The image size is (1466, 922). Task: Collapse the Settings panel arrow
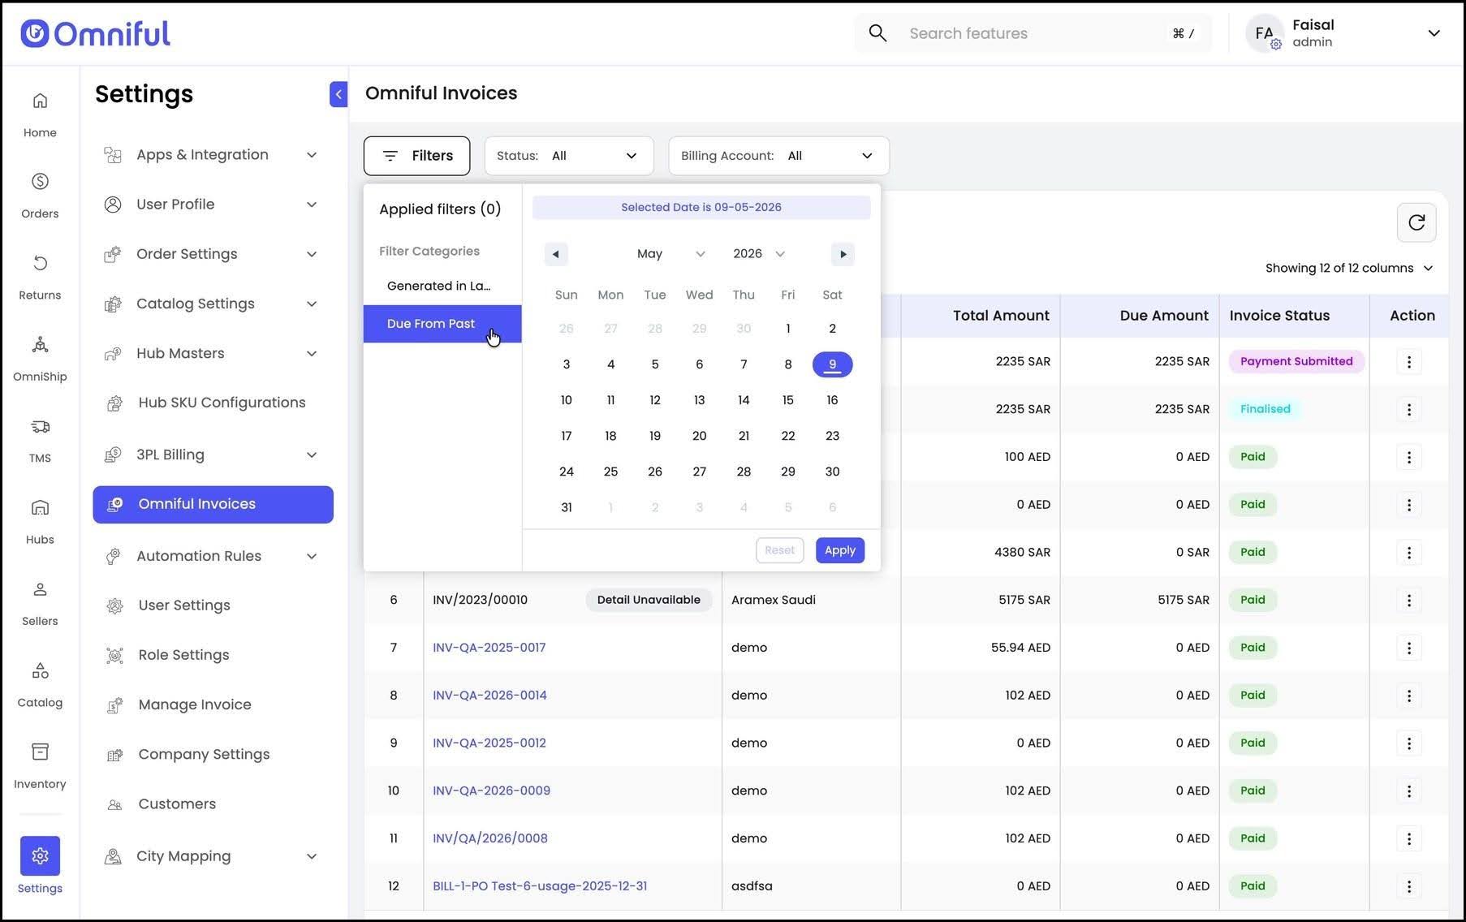[x=338, y=94]
